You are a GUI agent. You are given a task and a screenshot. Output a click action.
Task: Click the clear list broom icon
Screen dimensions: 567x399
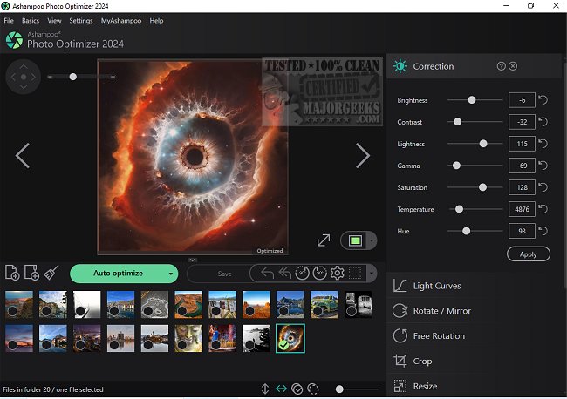[x=51, y=273]
